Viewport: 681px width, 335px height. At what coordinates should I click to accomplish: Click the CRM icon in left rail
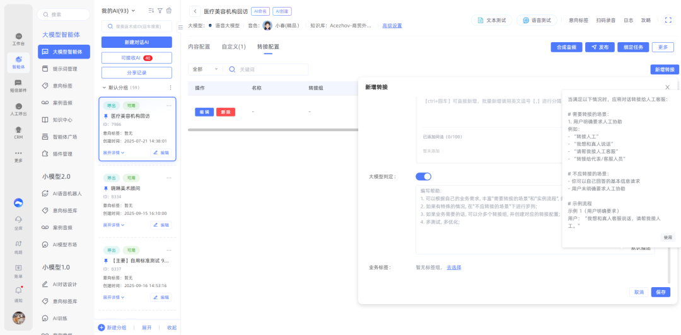tap(18, 131)
